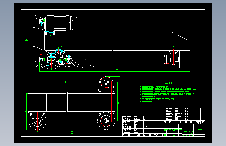Click the upper pulley circle in side view
This screenshot has width=226, height=146.
coord(106,82)
